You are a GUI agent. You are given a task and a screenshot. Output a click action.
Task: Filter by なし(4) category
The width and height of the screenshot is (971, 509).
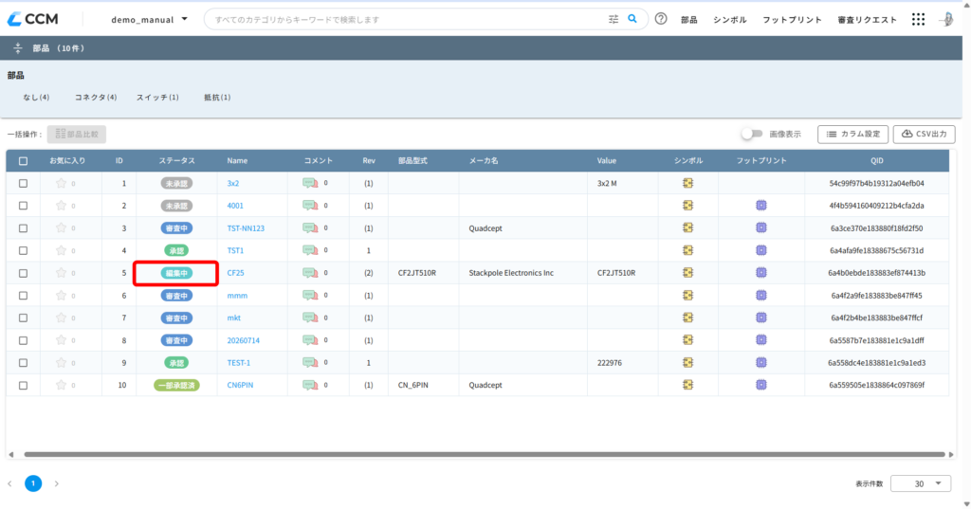36,98
